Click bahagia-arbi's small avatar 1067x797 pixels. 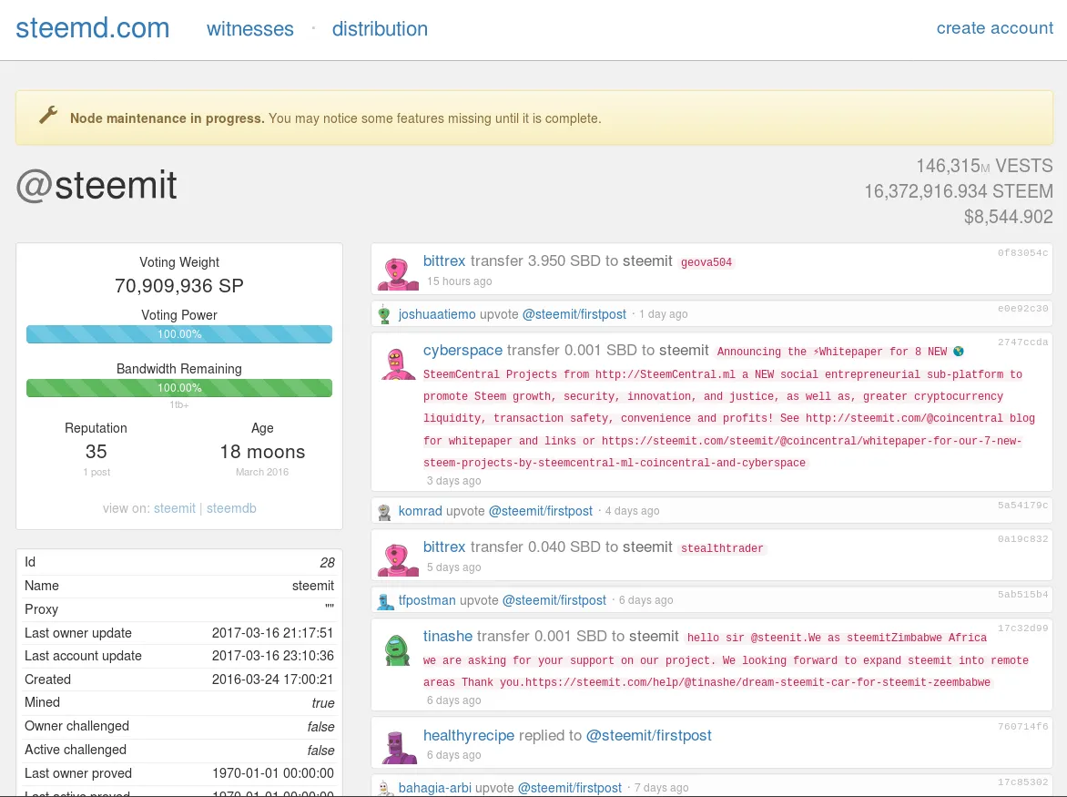coord(385,788)
